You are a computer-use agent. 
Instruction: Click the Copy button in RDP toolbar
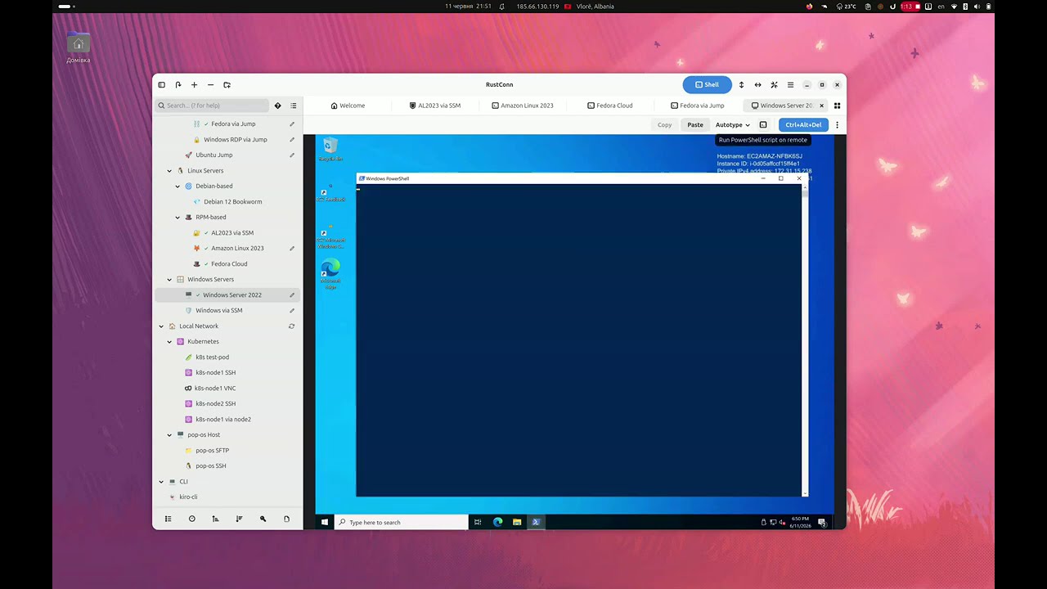coord(664,125)
